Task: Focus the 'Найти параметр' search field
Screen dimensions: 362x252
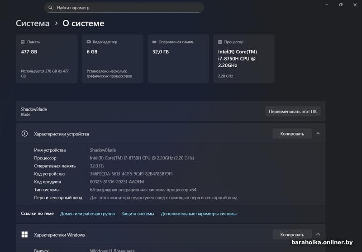Action: [x=124, y=8]
